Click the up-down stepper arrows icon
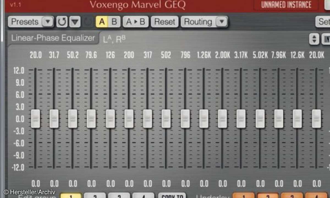Viewport: 330px width, 198px height. pos(314,39)
